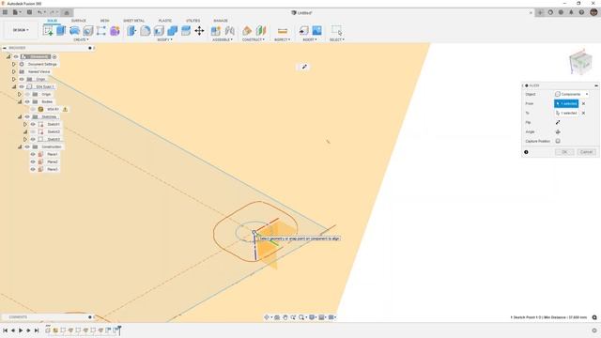This screenshot has width=601, height=338.
Task: Toggle visibility of Bodies folder
Action: [27, 101]
